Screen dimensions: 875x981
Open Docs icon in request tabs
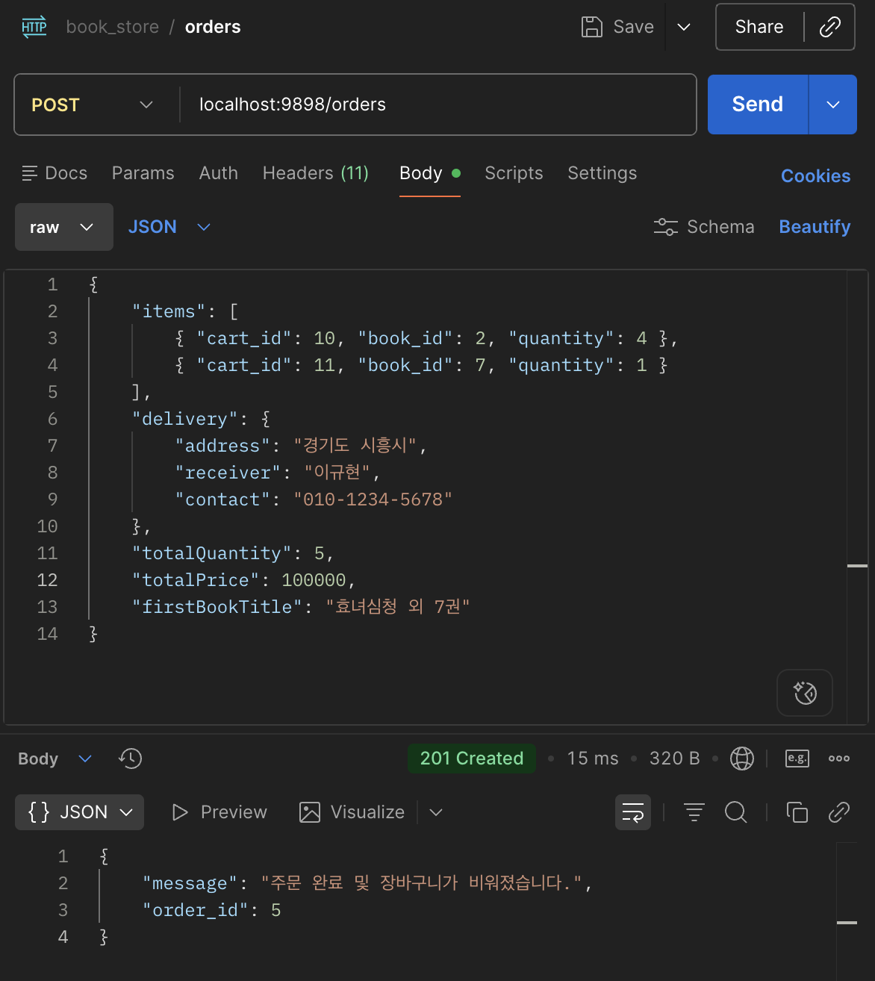point(30,173)
